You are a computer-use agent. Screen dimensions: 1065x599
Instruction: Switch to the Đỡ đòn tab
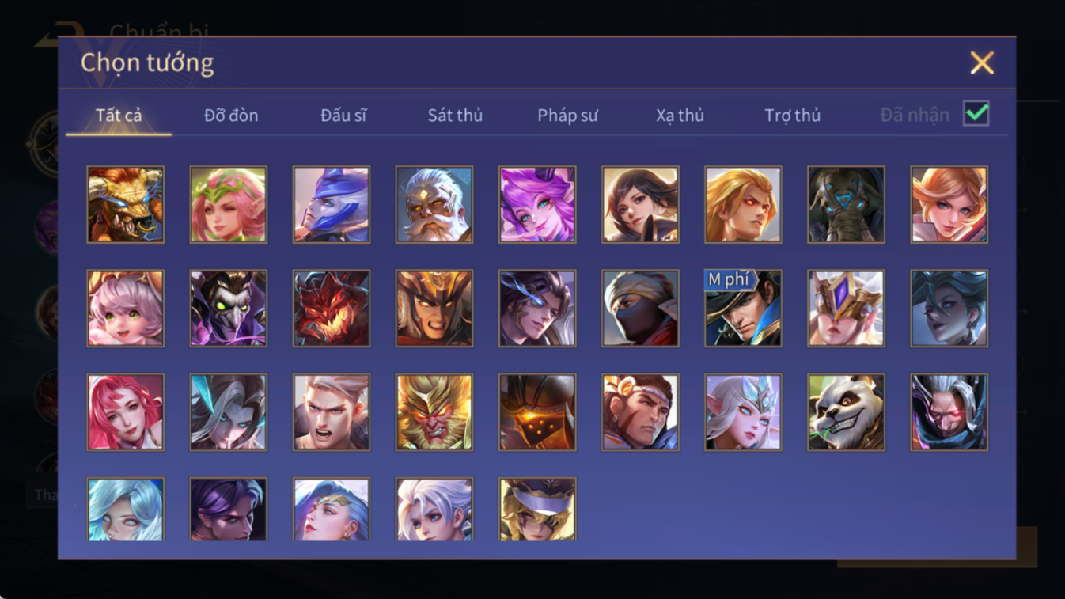(231, 116)
